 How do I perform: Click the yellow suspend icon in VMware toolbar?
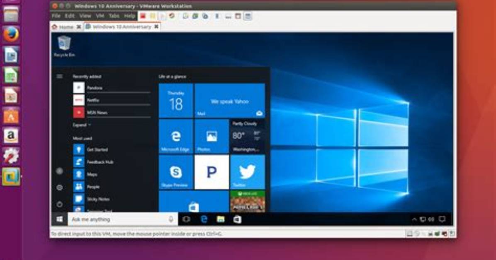point(153,16)
